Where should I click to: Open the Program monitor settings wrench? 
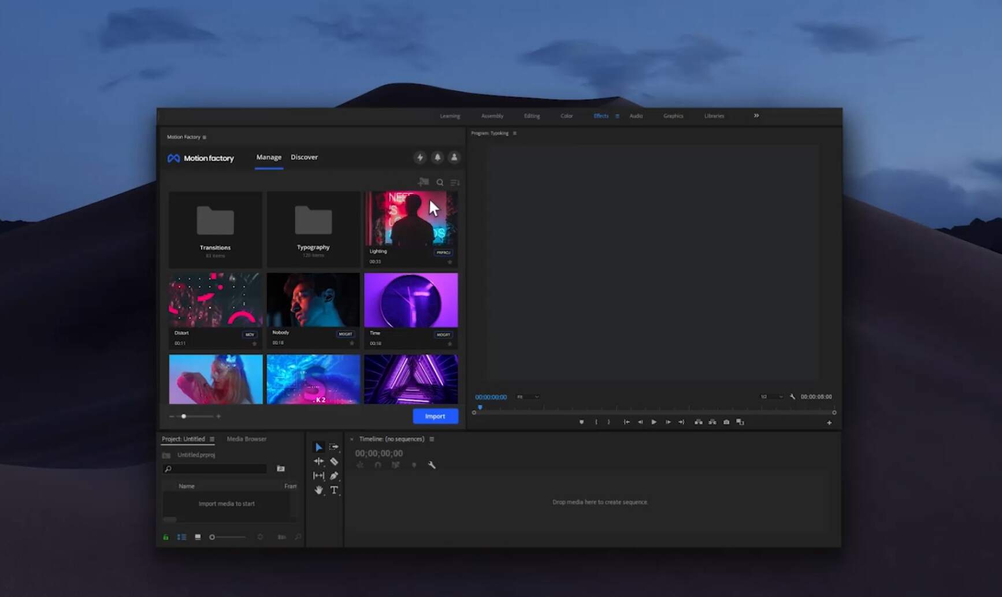click(x=792, y=397)
